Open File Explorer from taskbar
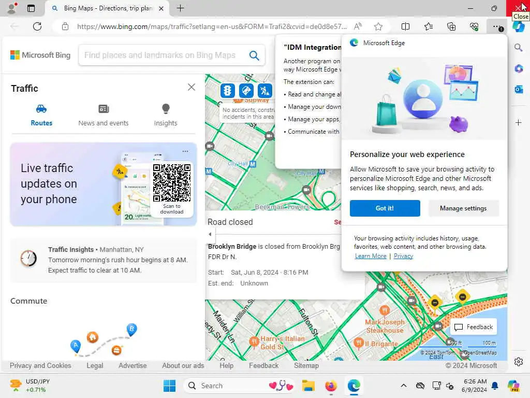This screenshot has width=530, height=398. [x=308, y=386]
